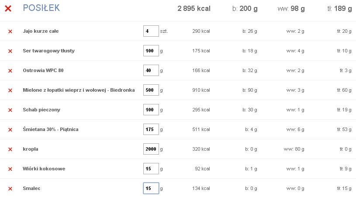Screen dimensions: 356x197
Task: Click the Wiórki kokosowe product name
Action: 44,169
